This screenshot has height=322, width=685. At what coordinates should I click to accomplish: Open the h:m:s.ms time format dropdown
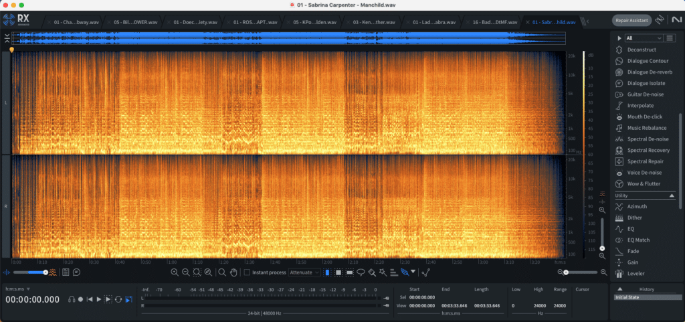point(18,289)
